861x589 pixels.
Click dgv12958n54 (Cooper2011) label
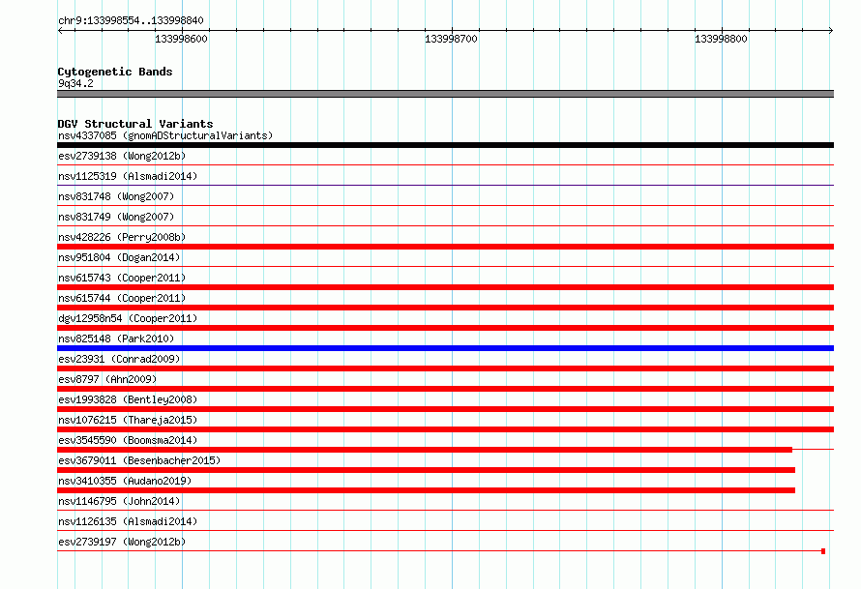pyautogui.click(x=128, y=318)
